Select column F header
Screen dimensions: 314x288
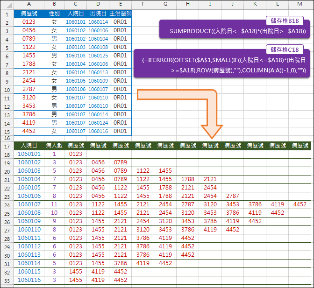[143, 4]
